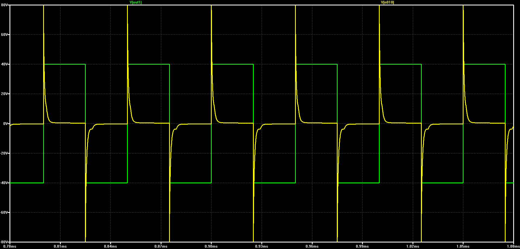520x249 pixels.
Task: Click the 60V vertical axis label
Action: (4, 34)
